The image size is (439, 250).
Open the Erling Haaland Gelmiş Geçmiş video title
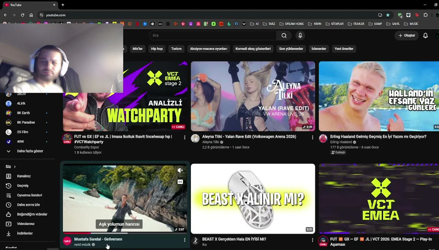pos(378,137)
